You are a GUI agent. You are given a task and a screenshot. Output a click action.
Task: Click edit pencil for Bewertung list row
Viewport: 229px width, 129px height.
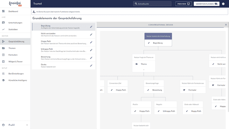click(91, 58)
